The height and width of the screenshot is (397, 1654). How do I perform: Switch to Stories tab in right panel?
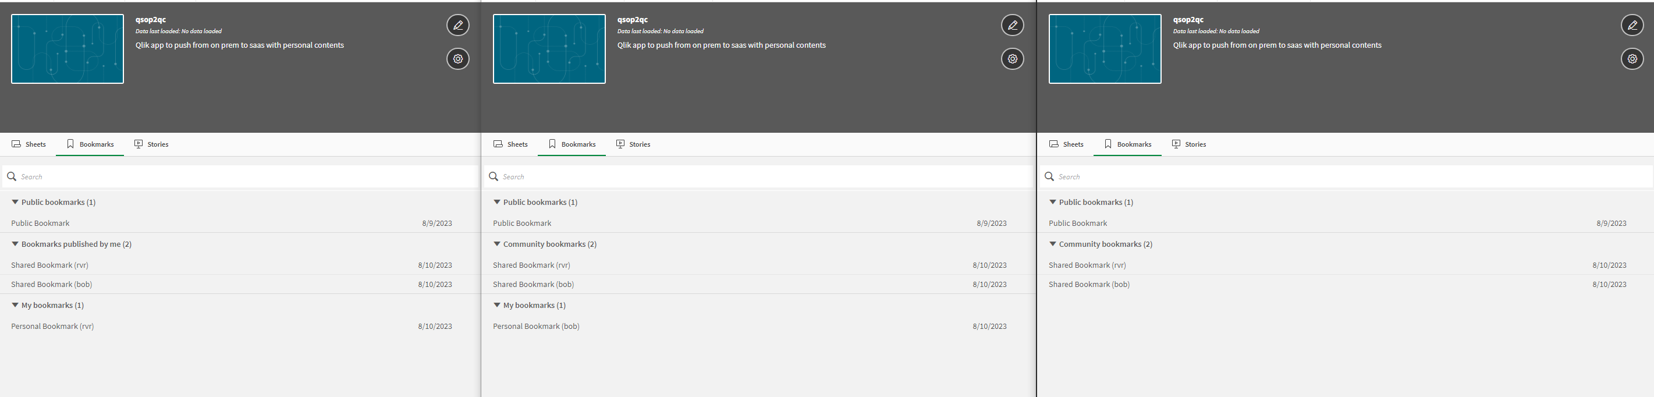click(1189, 144)
